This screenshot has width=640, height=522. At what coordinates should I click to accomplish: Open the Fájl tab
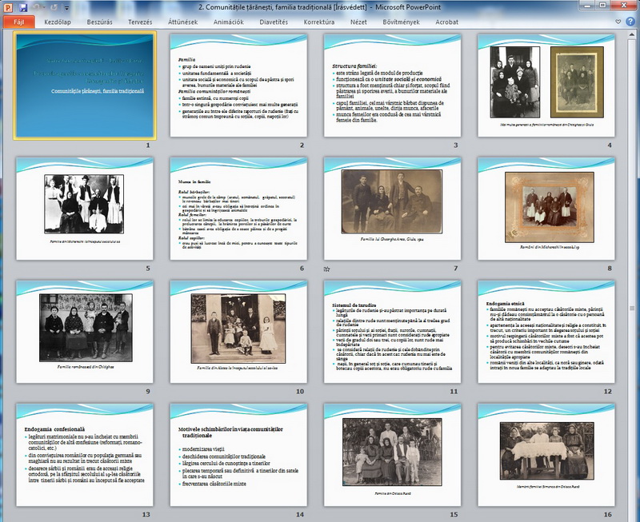point(18,22)
